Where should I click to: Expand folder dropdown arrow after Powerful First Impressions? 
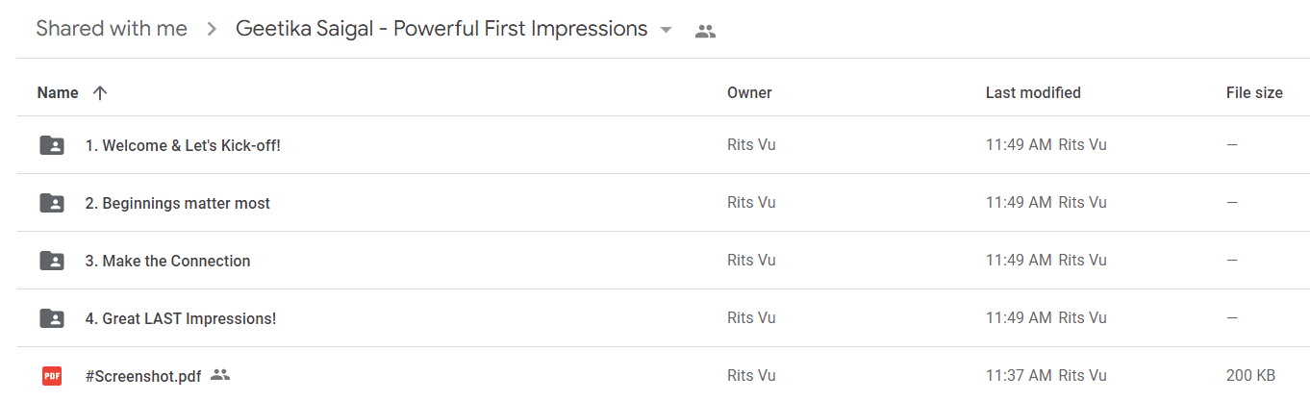click(666, 30)
